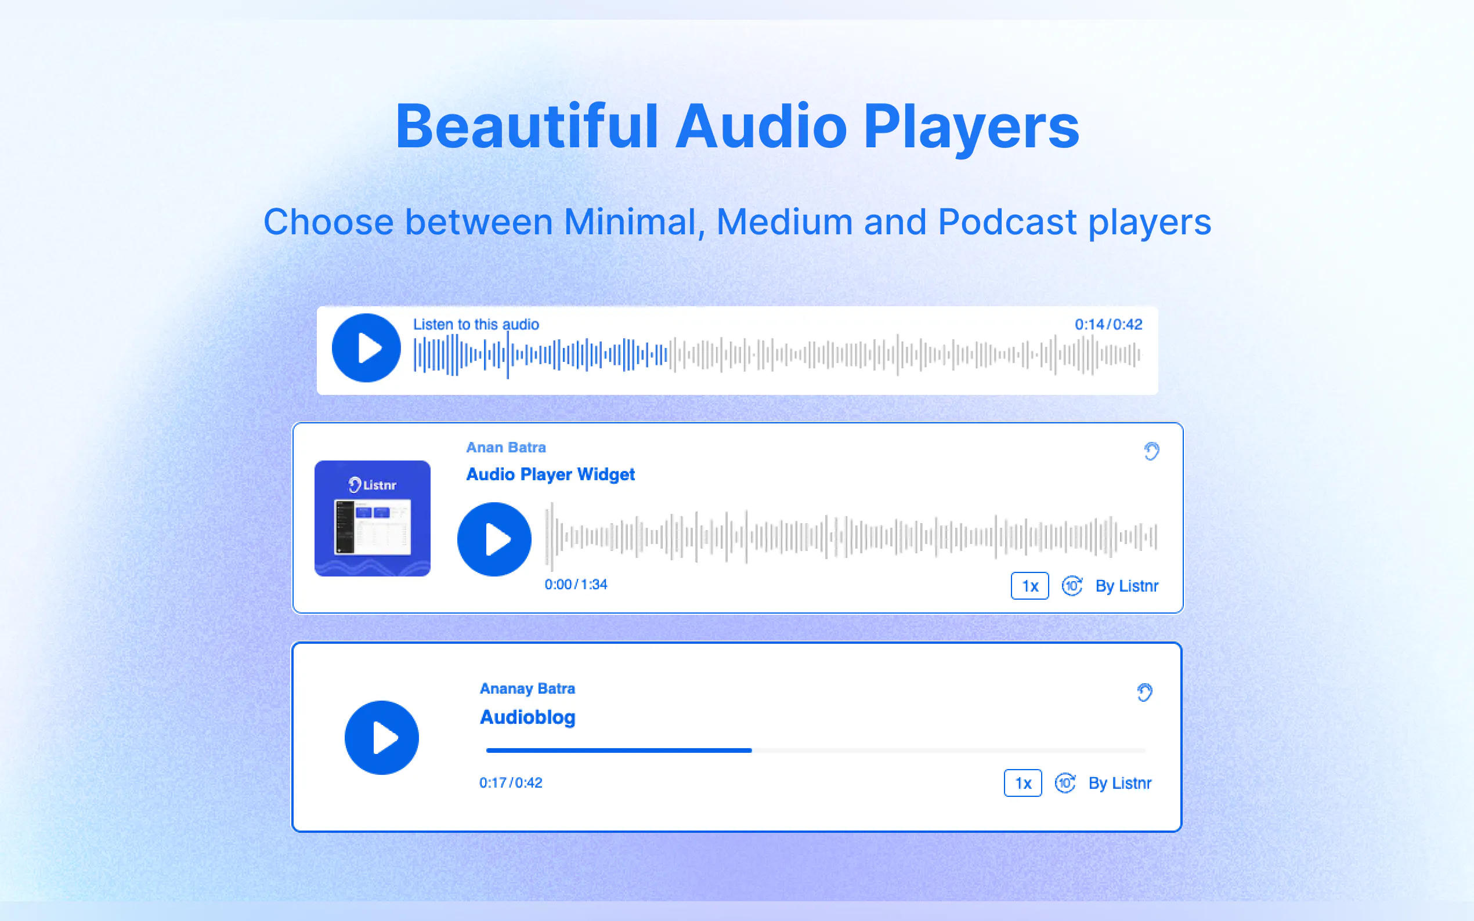Click the Audioblog title text

point(527,717)
